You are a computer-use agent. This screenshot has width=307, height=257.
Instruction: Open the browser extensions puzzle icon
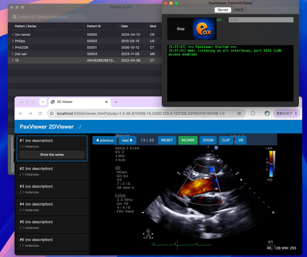pos(253,113)
